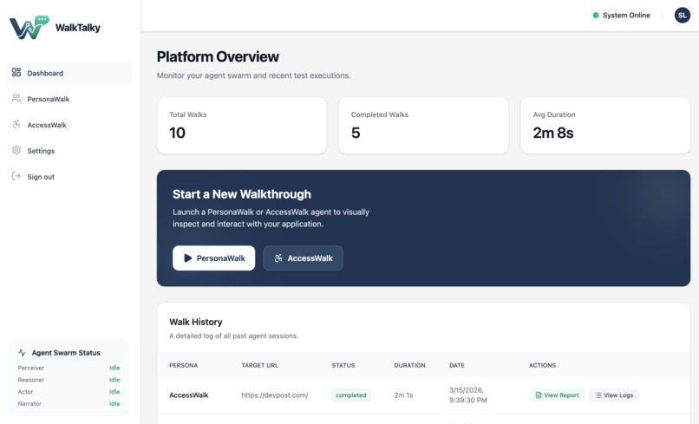
Task: Click the completed status badge
Action: point(351,395)
